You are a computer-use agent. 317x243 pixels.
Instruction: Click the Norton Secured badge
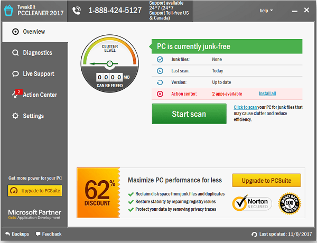coord(252,203)
